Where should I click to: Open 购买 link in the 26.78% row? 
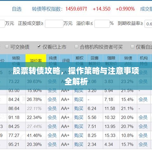(79, 99)
